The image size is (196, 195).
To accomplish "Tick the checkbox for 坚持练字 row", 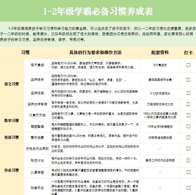I will tap(188, 80).
